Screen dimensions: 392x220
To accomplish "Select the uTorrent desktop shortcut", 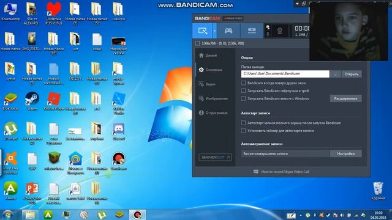I will coord(10,131).
